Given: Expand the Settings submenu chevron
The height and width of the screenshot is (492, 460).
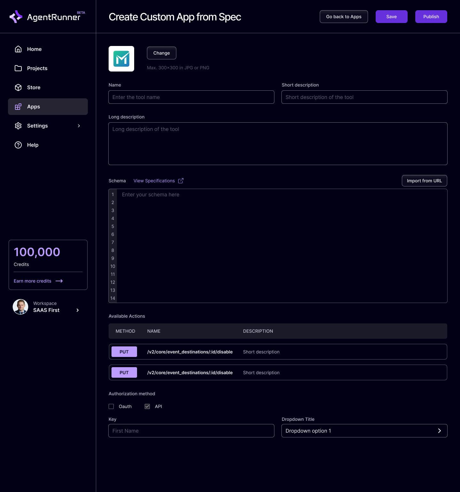Looking at the screenshot, I should click(79, 126).
